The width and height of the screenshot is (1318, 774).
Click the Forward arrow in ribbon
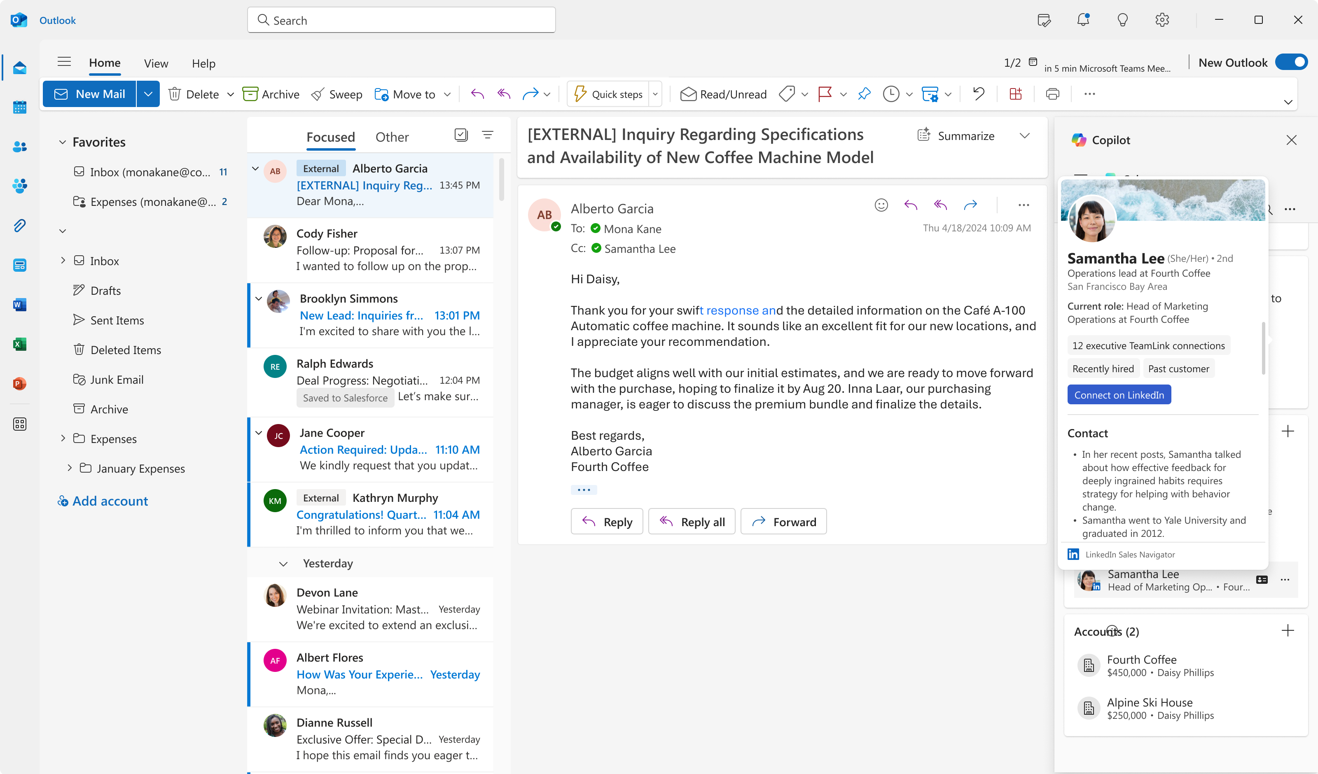tap(530, 94)
